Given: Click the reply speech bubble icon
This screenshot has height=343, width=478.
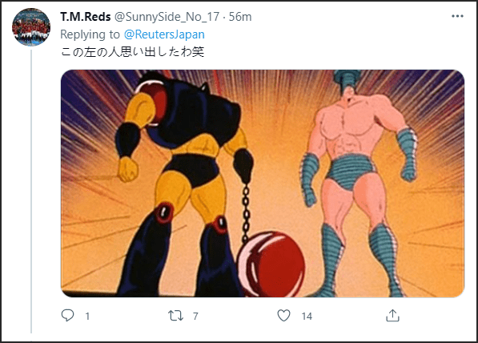Looking at the screenshot, I should pos(67,316).
